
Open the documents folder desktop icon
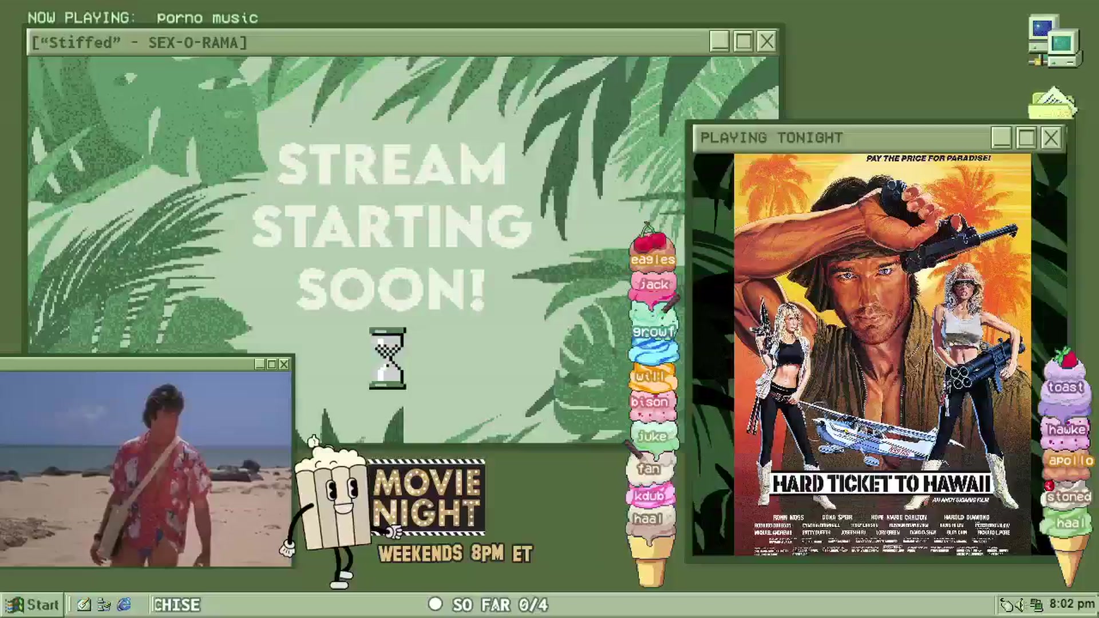point(1052,103)
